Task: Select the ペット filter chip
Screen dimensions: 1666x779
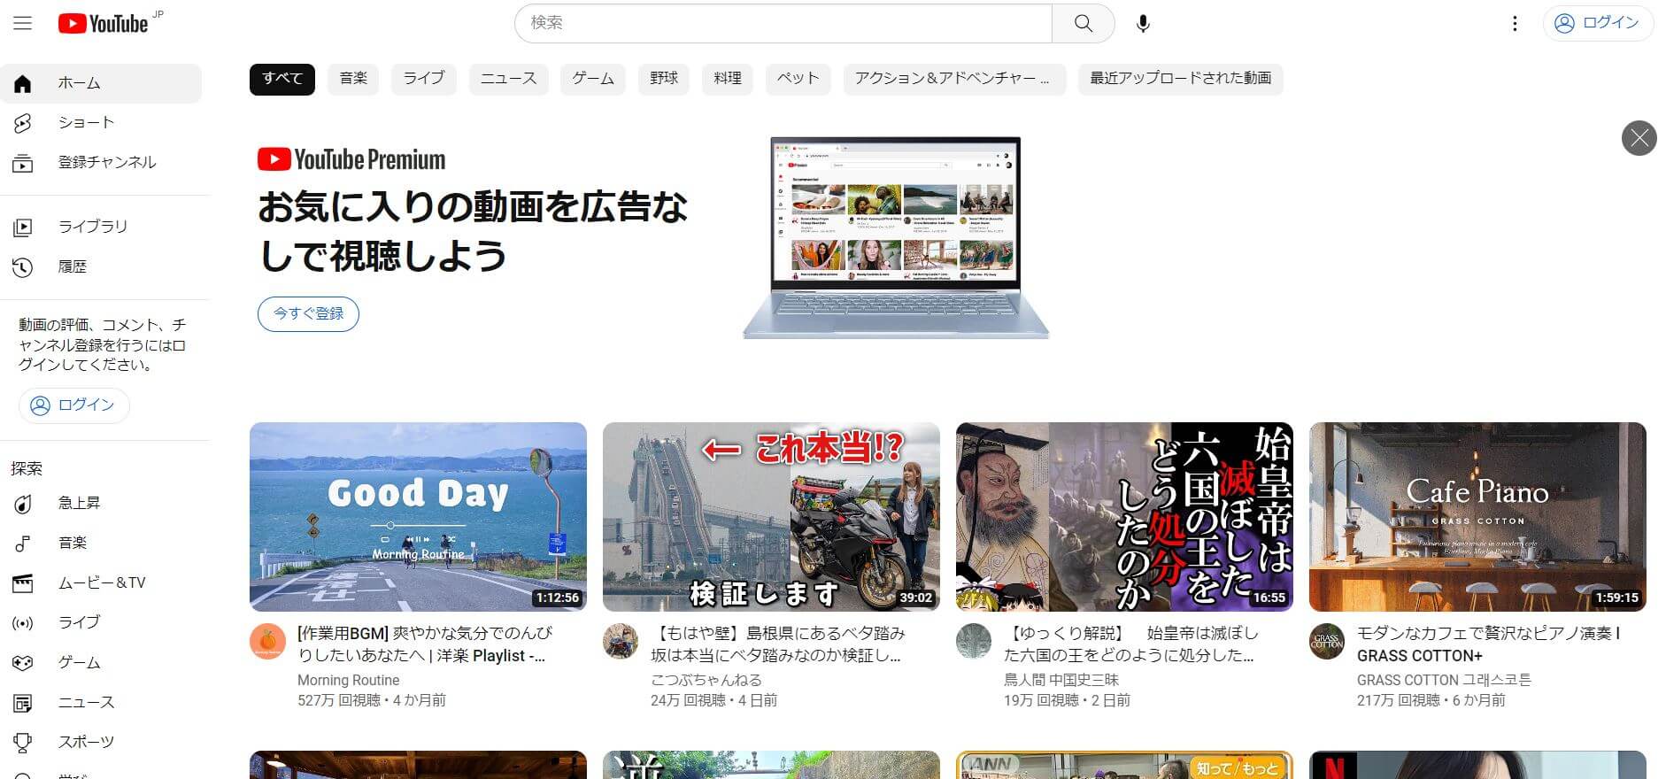Action: coord(798,79)
